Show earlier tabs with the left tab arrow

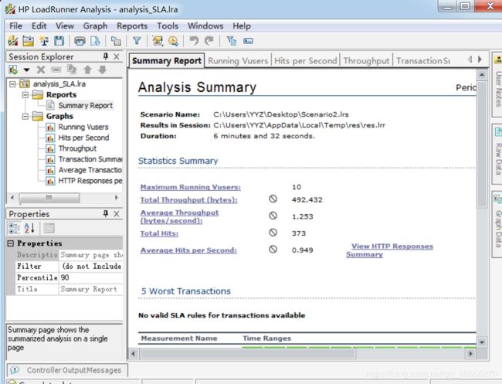click(470, 59)
